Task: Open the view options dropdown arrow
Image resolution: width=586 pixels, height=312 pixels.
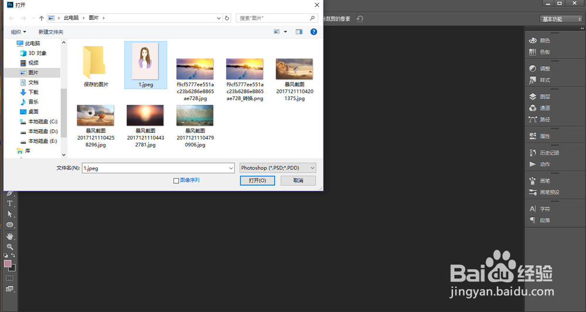Action: pyautogui.click(x=285, y=32)
